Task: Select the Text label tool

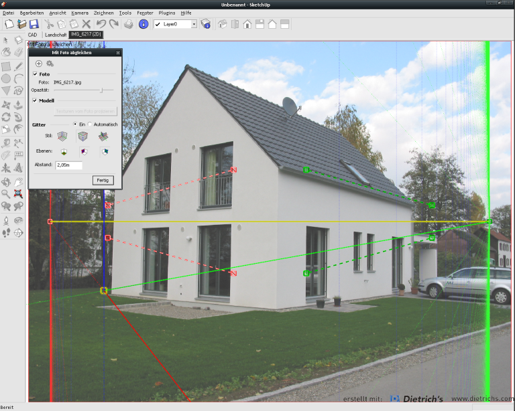Action: point(18,155)
